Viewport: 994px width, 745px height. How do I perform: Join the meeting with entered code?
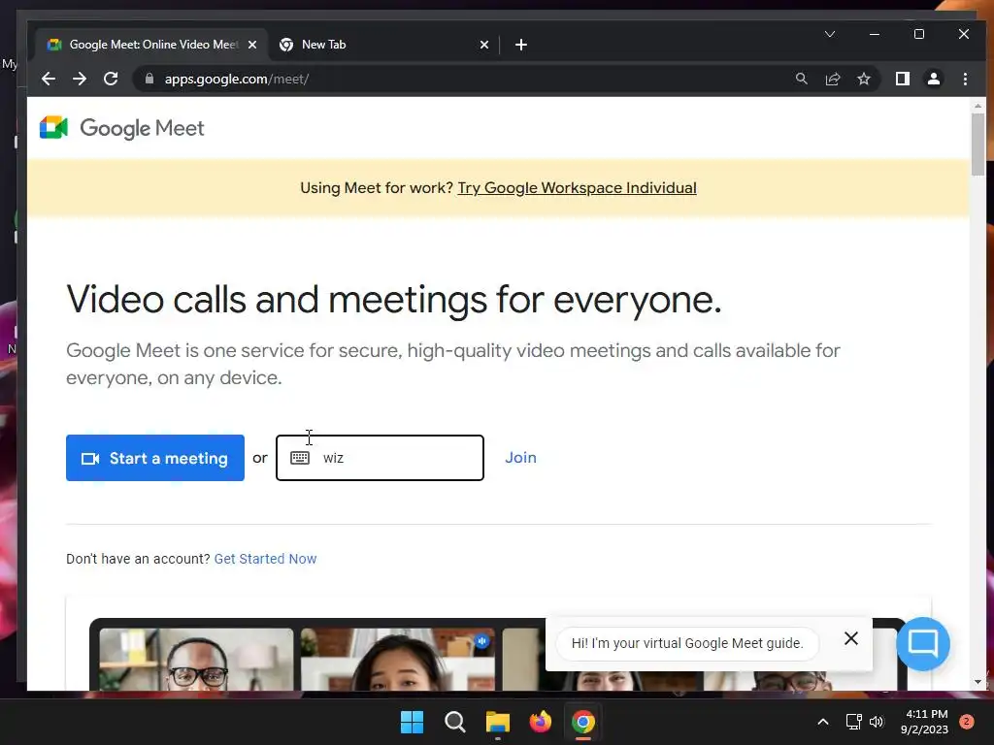click(520, 458)
